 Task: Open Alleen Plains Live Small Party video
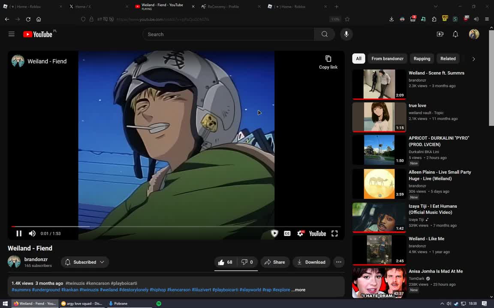coord(440,175)
